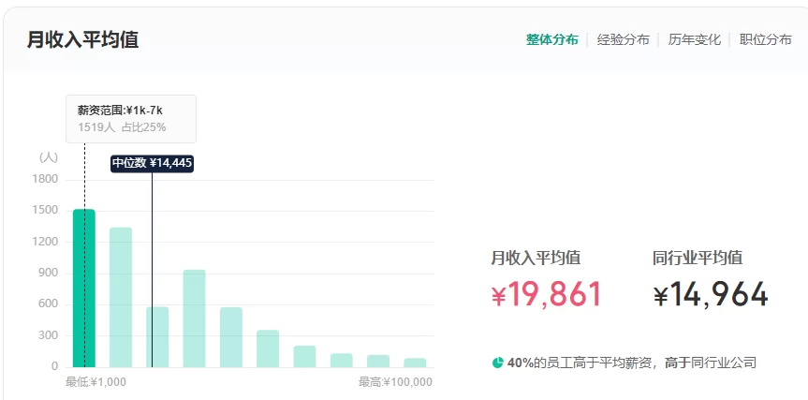The height and width of the screenshot is (400, 808).
Task: Click the fifth bar in salary chart
Action: [x=231, y=337]
